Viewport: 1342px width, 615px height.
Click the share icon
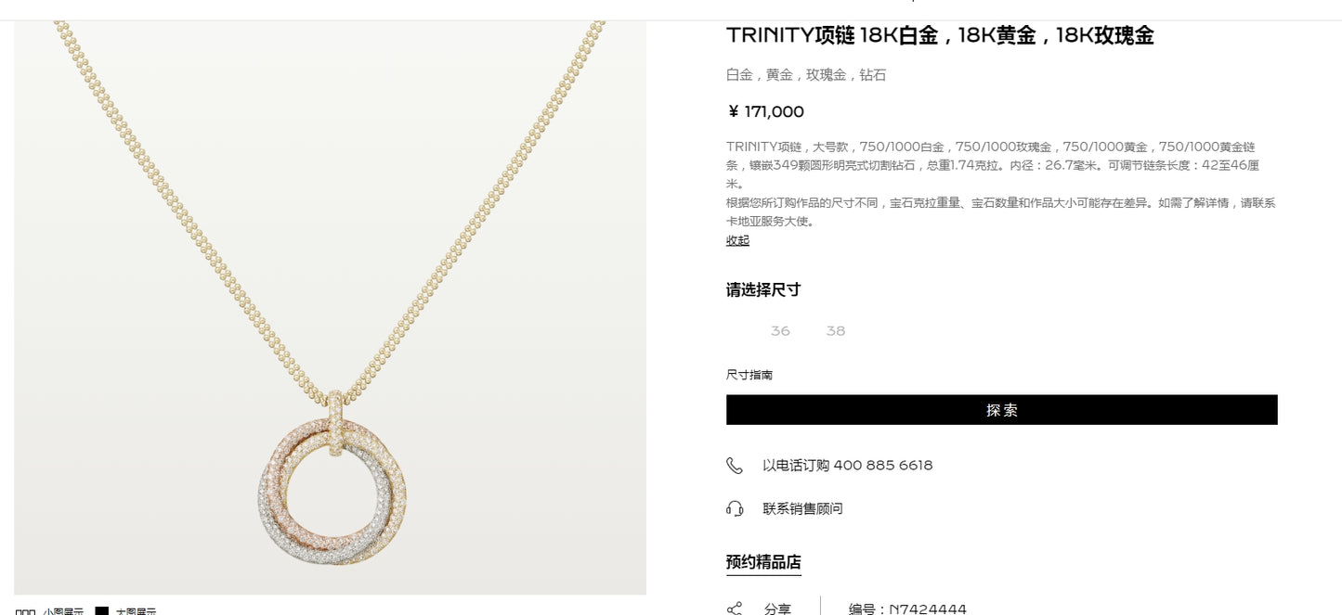[x=735, y=609]
